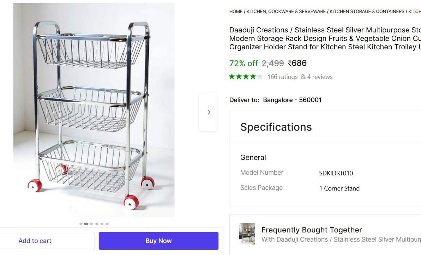
Task: Click the Specifications section heading
Action: [x=276, y=127]
